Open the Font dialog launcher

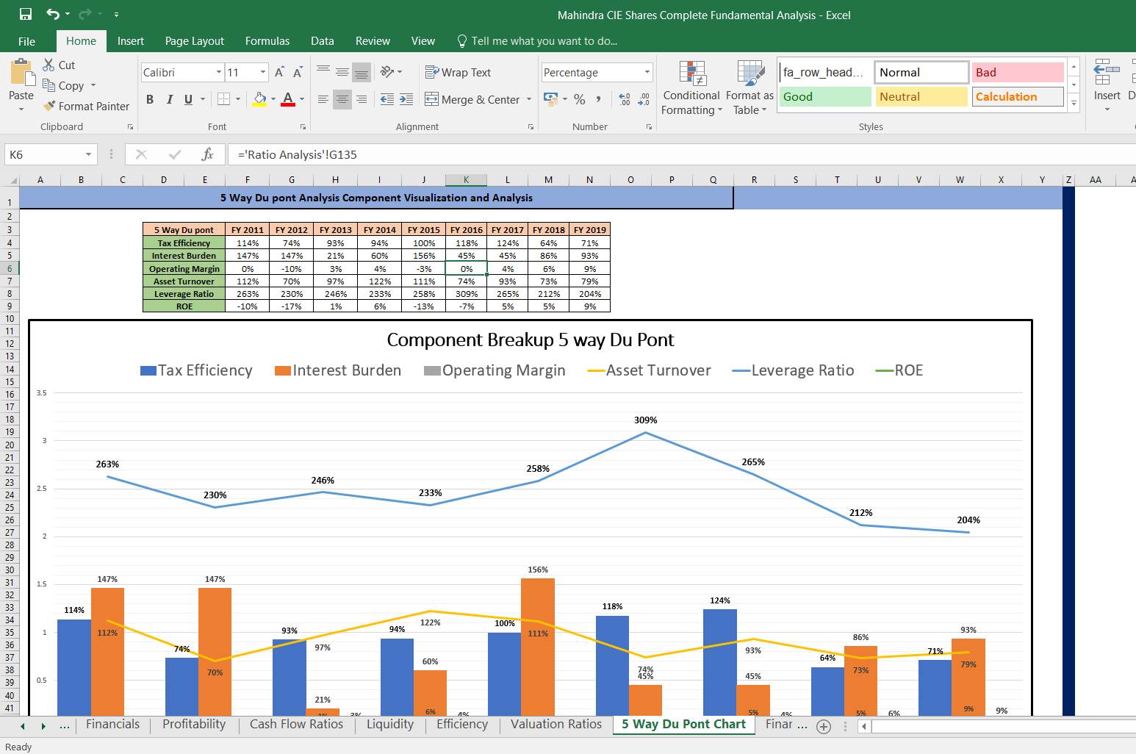[303, 127]
